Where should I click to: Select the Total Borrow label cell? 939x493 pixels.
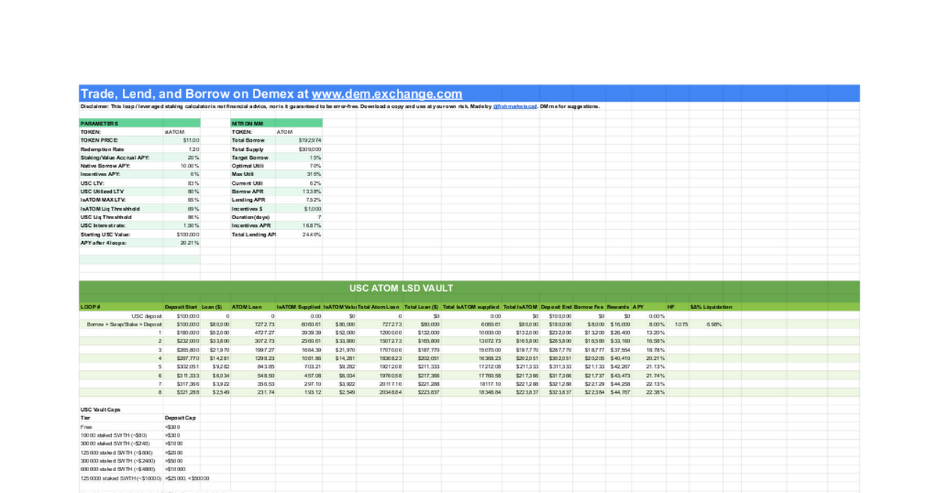click(x=254, y=140)
